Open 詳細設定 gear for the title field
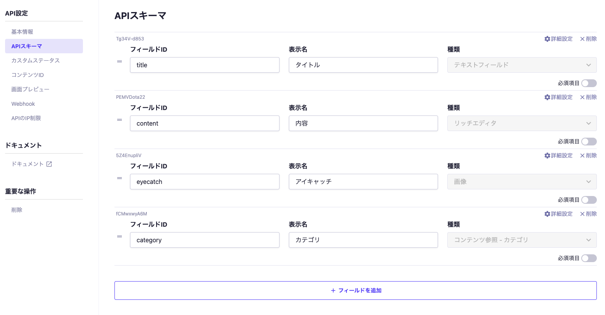This screenshot has height=315, width=605. tap(558, 39)
